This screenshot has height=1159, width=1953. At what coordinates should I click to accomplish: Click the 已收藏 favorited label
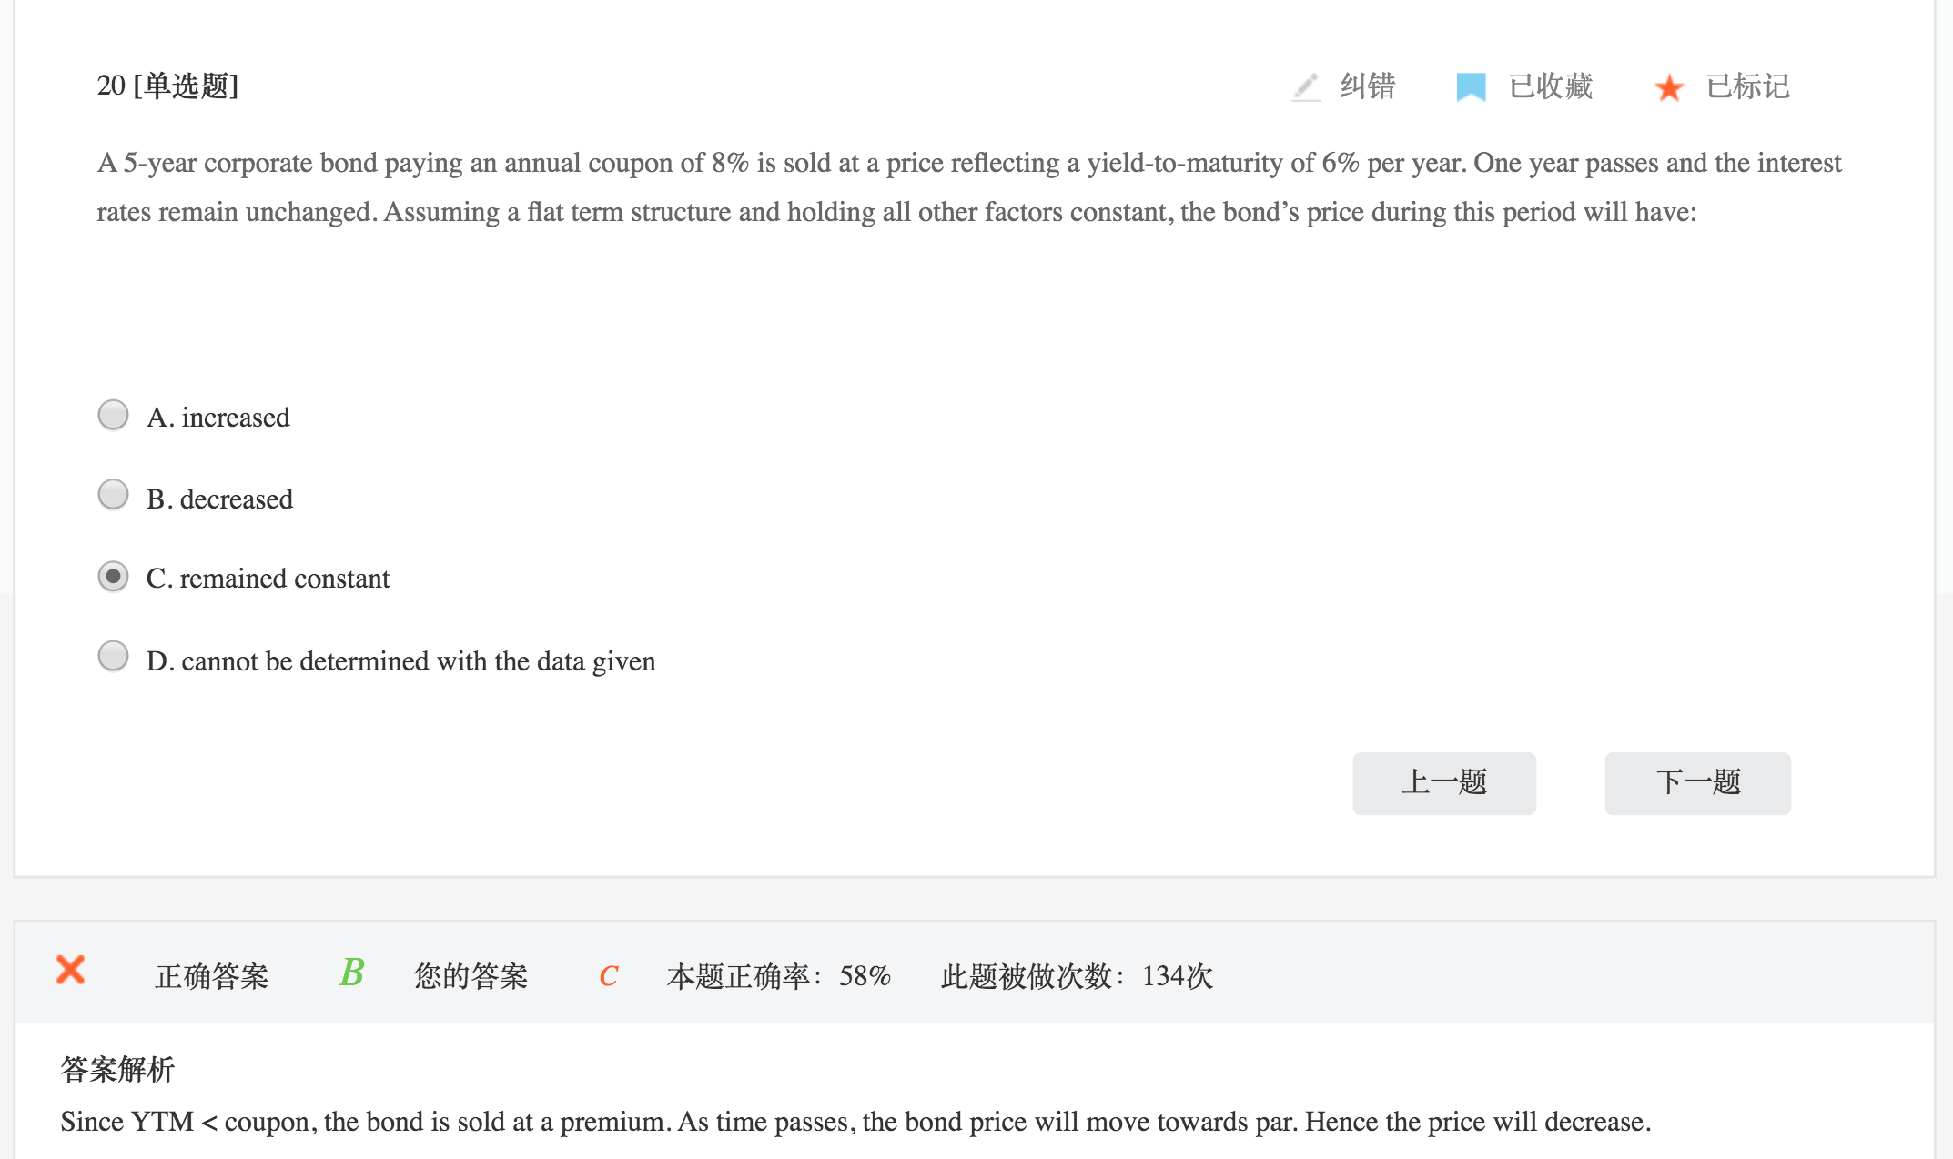click(1551, 86)
